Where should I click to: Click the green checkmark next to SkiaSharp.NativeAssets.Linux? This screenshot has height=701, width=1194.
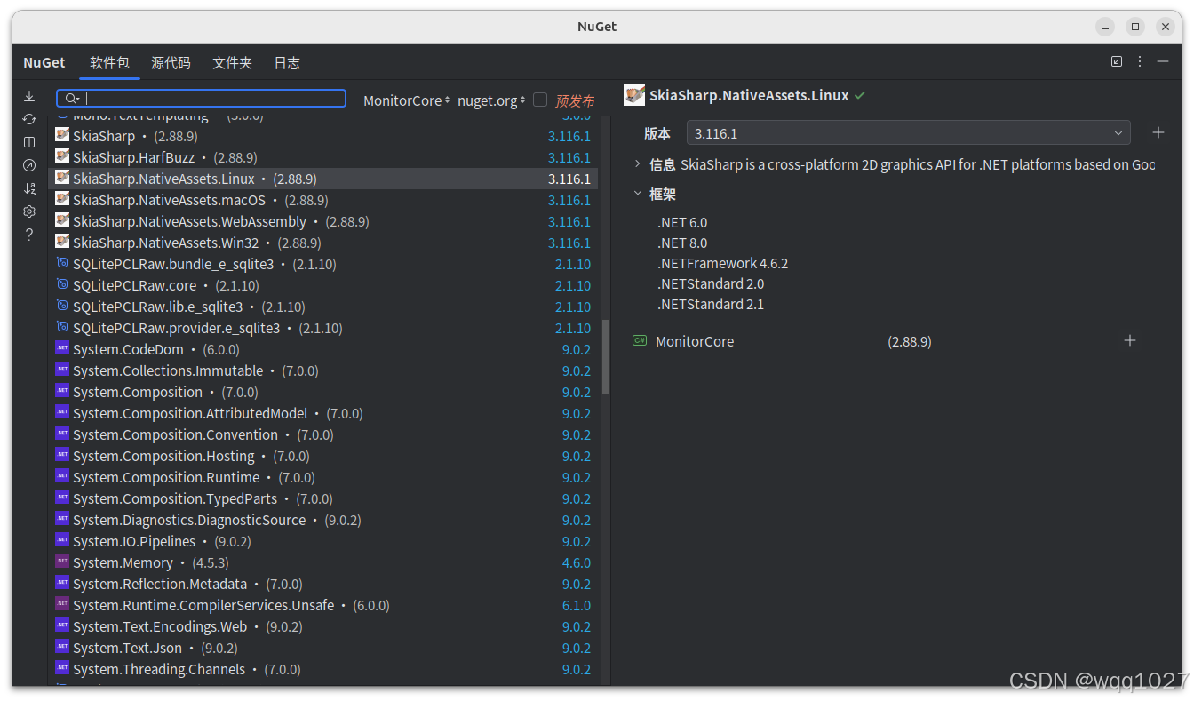pos(859,95)
